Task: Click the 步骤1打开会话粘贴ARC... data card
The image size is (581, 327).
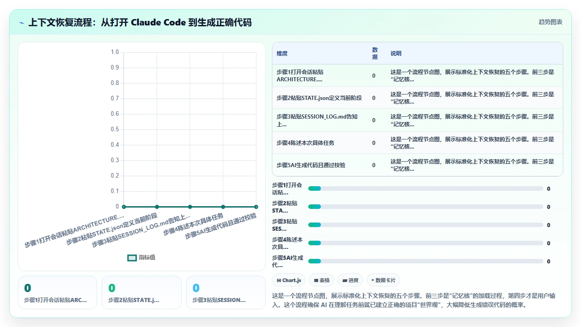Action: (57, 292)
